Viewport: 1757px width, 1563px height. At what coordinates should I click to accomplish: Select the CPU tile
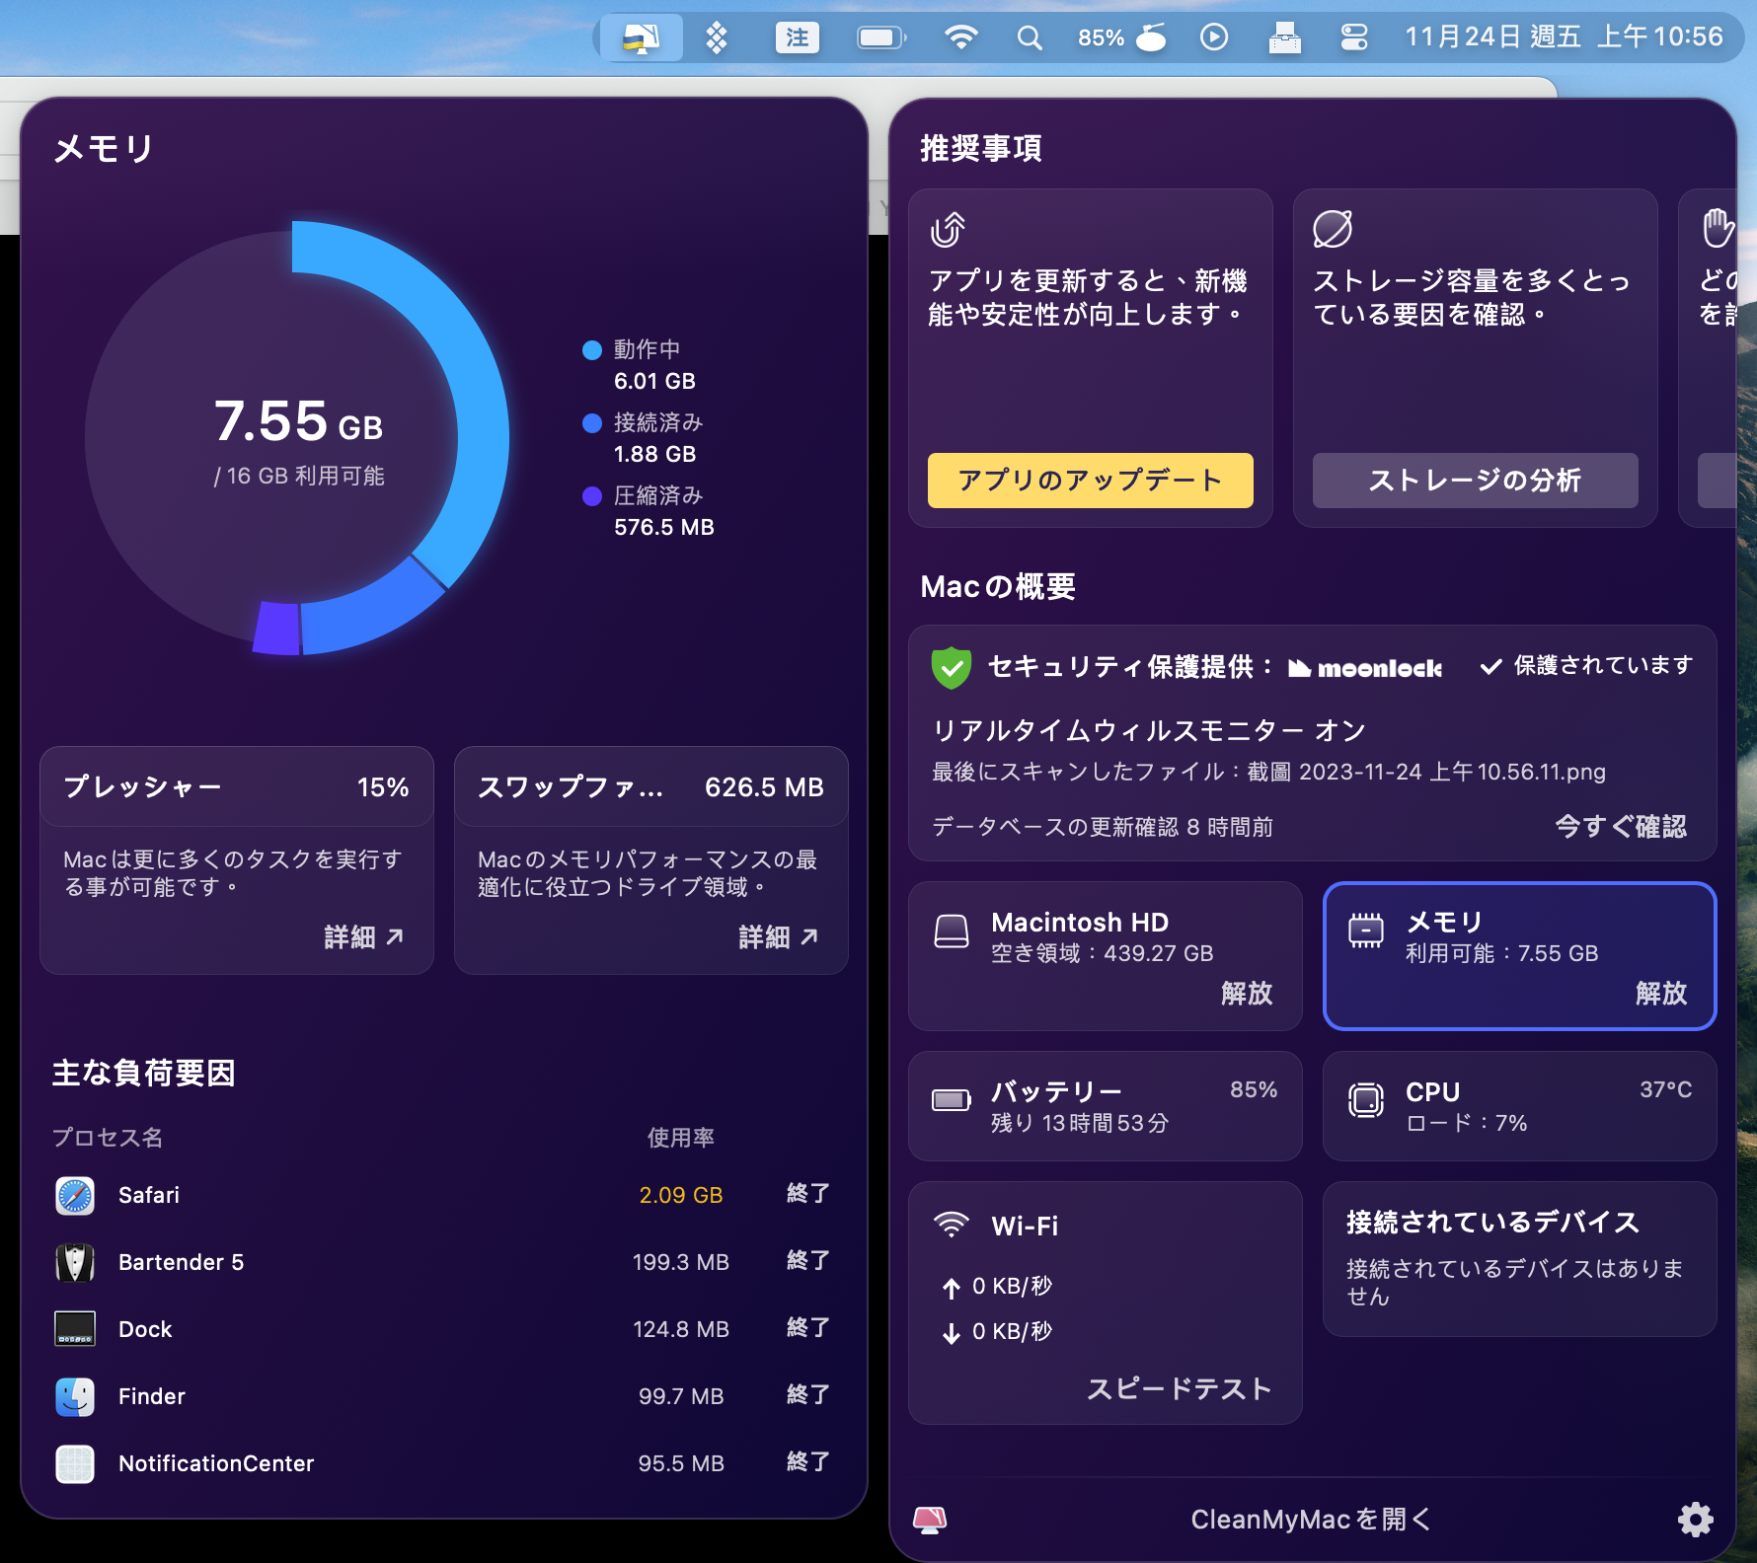1519,1105
